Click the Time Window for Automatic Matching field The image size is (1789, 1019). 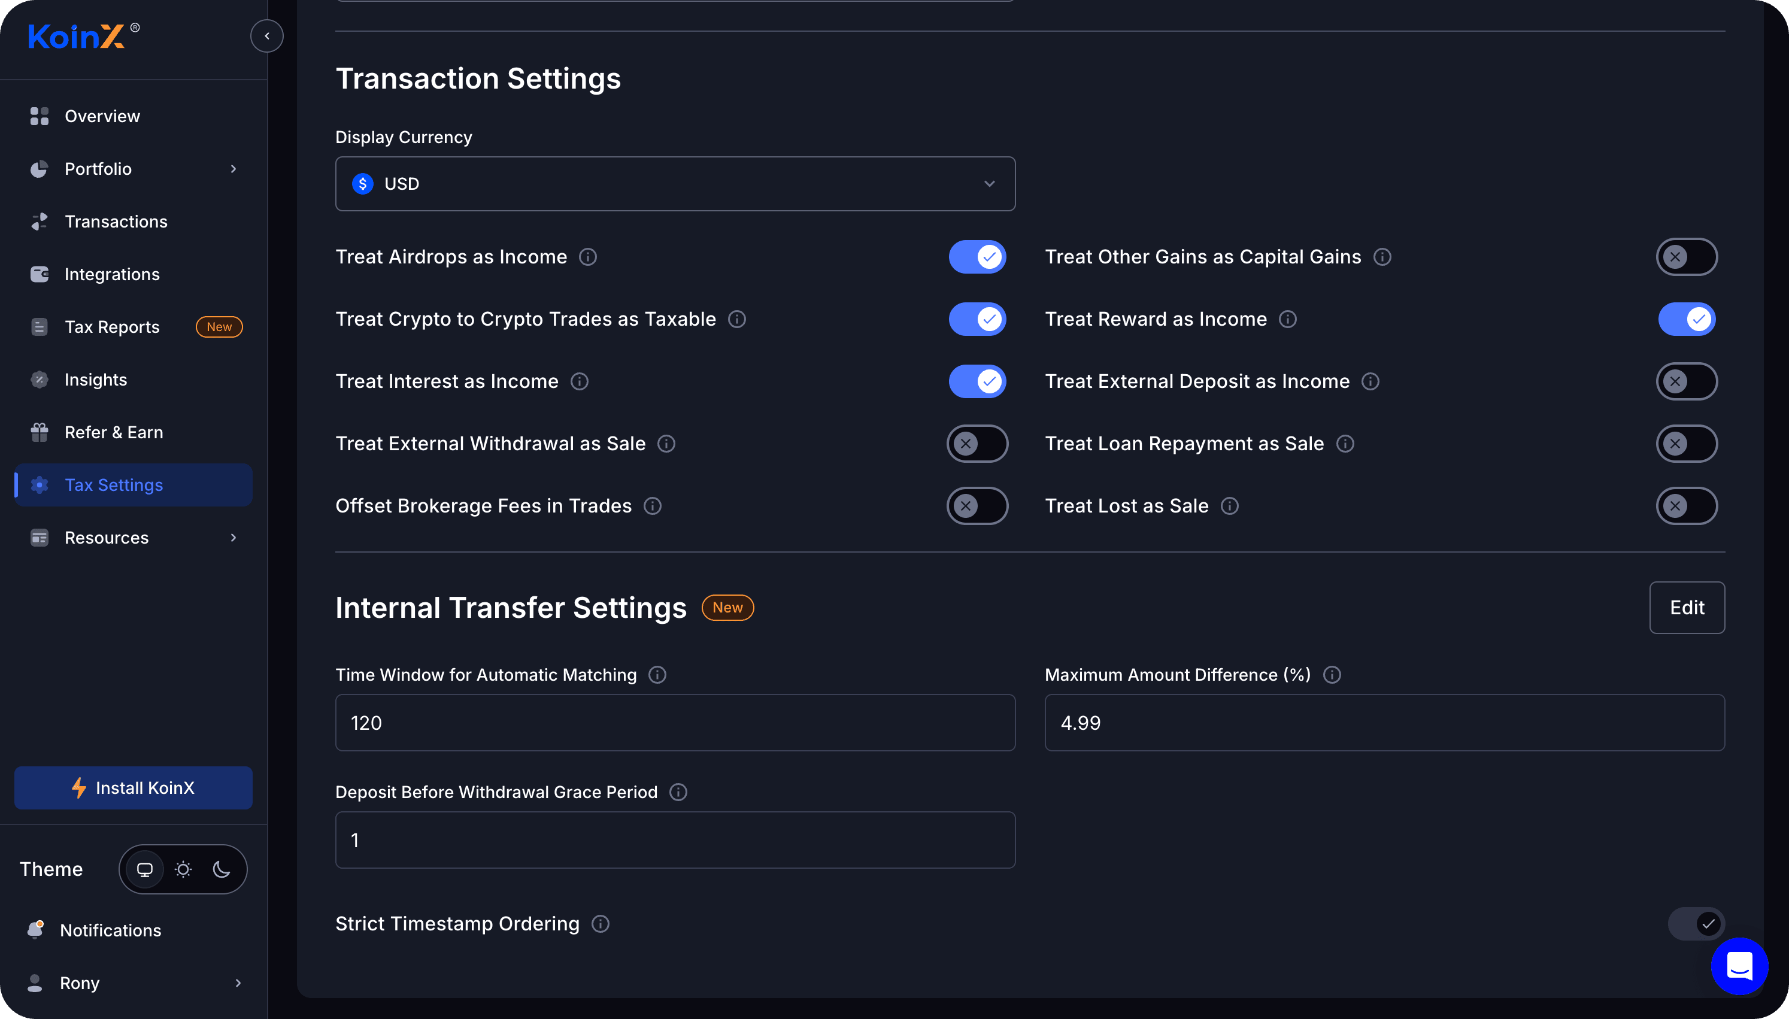coord(675,723)
